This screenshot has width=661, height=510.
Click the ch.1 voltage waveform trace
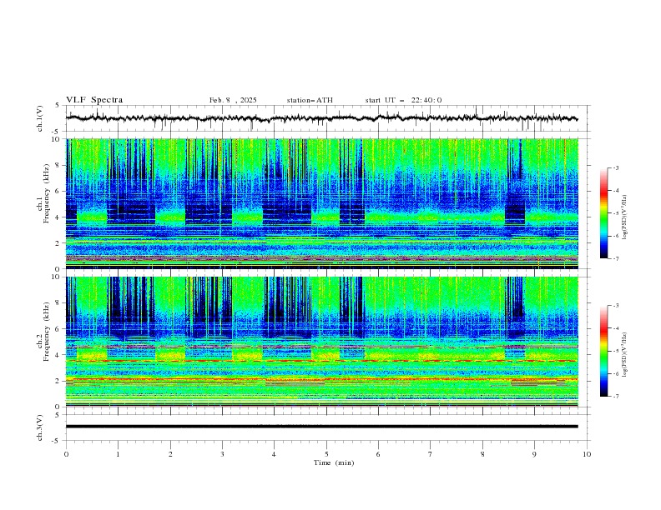[321, 118]
